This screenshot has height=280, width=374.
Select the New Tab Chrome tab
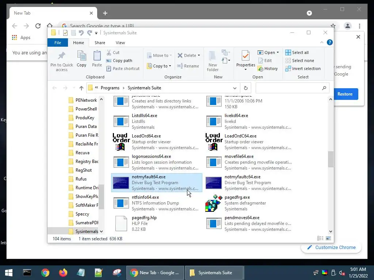[53, 13]
